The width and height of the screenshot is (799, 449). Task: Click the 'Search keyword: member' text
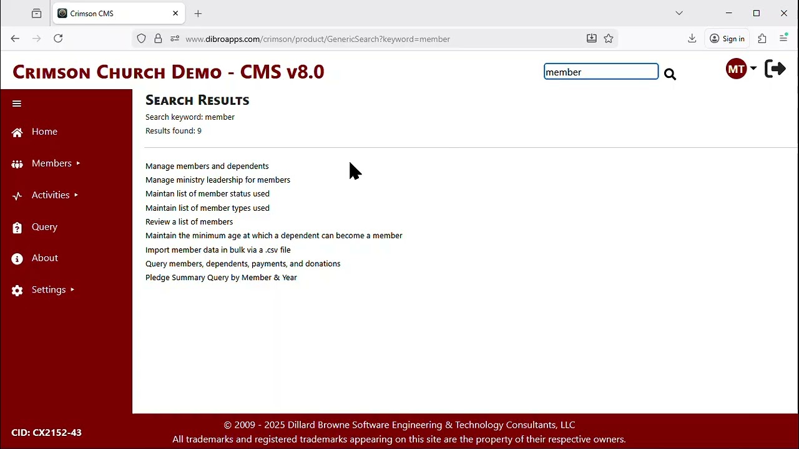tap(190, 117)
